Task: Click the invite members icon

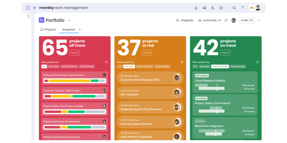Action: coord(213,8)
